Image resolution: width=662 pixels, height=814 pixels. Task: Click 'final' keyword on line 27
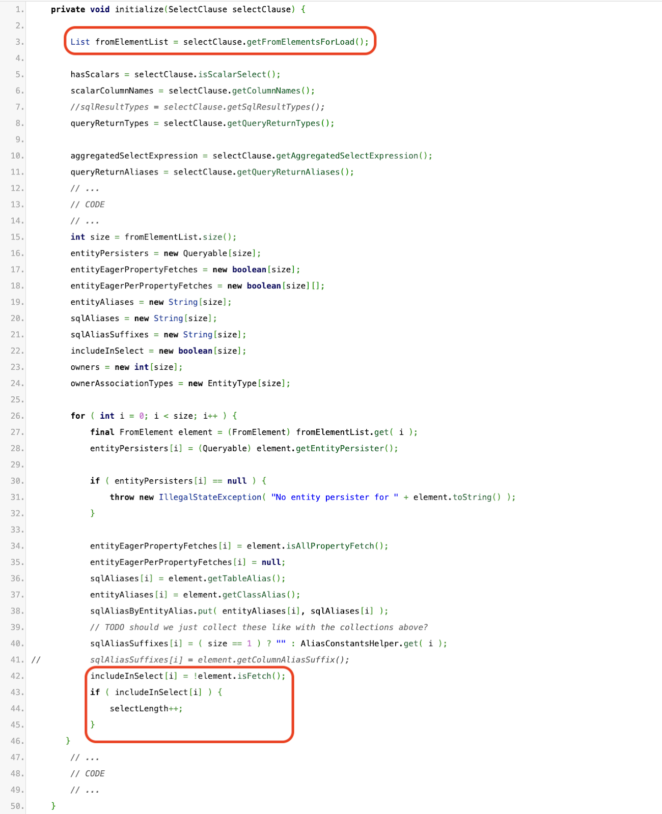click(102, 432)
